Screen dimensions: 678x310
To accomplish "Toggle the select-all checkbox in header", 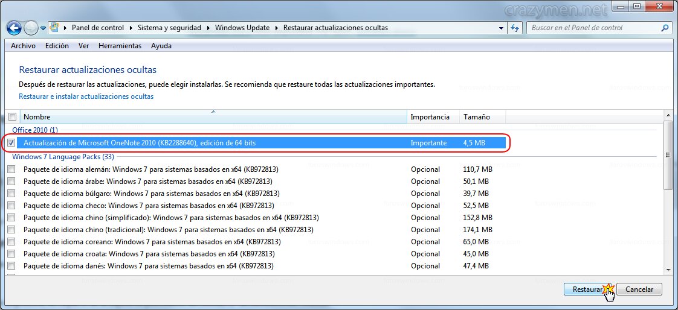I will [x=13, y=116].
